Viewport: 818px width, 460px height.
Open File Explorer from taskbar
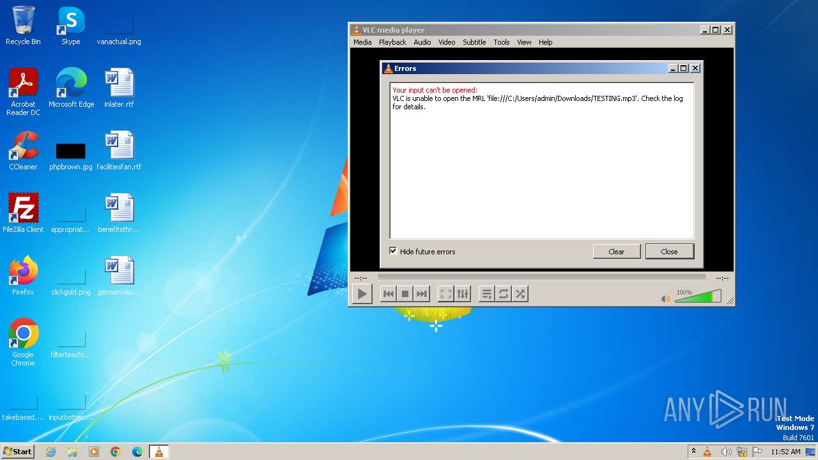pos(72,452)
